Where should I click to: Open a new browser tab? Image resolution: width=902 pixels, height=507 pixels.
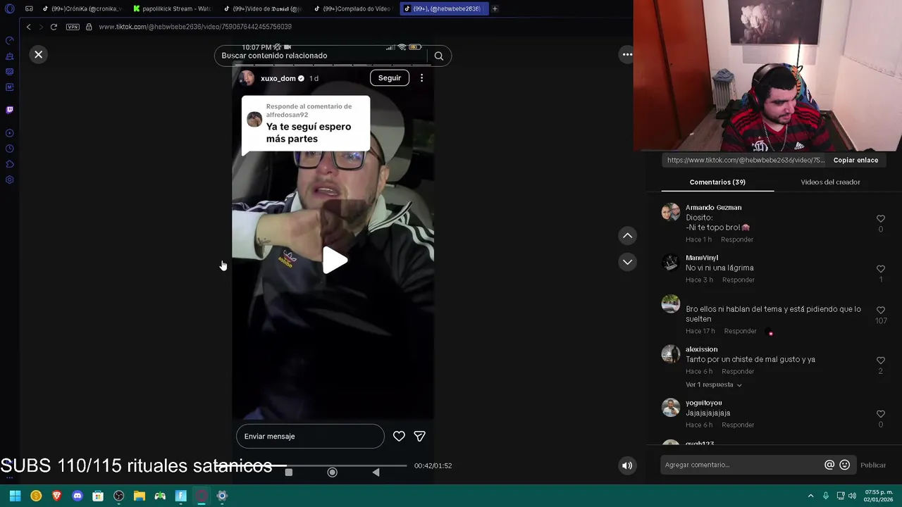point(495,8)
